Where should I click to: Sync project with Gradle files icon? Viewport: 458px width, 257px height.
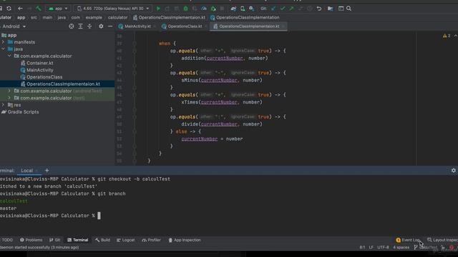(x=233, y=9)
